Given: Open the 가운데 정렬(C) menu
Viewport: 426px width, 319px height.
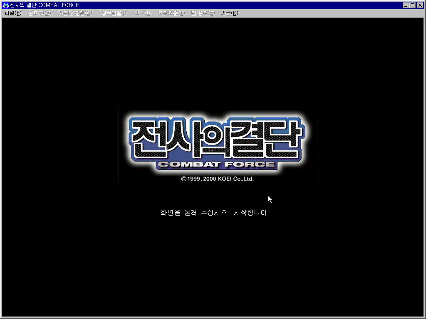Looking at the screenshot, I should [75, 13].
